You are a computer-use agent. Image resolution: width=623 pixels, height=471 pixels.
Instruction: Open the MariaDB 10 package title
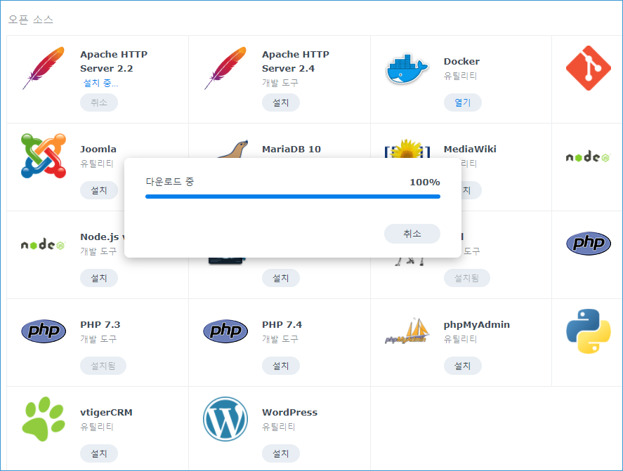(291, 149)
